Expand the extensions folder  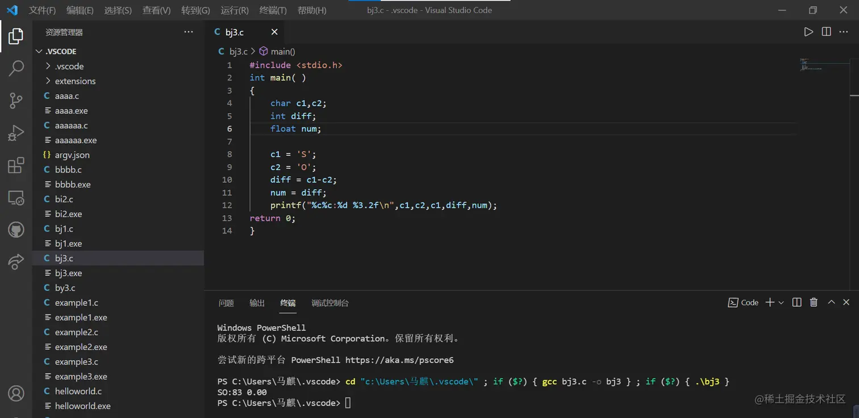pyautogui.click(x=118, y=81)
